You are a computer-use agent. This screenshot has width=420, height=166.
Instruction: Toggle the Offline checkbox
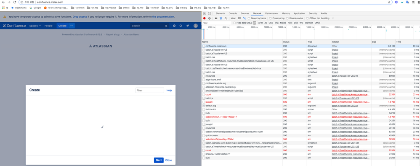(x=308, y=18)
